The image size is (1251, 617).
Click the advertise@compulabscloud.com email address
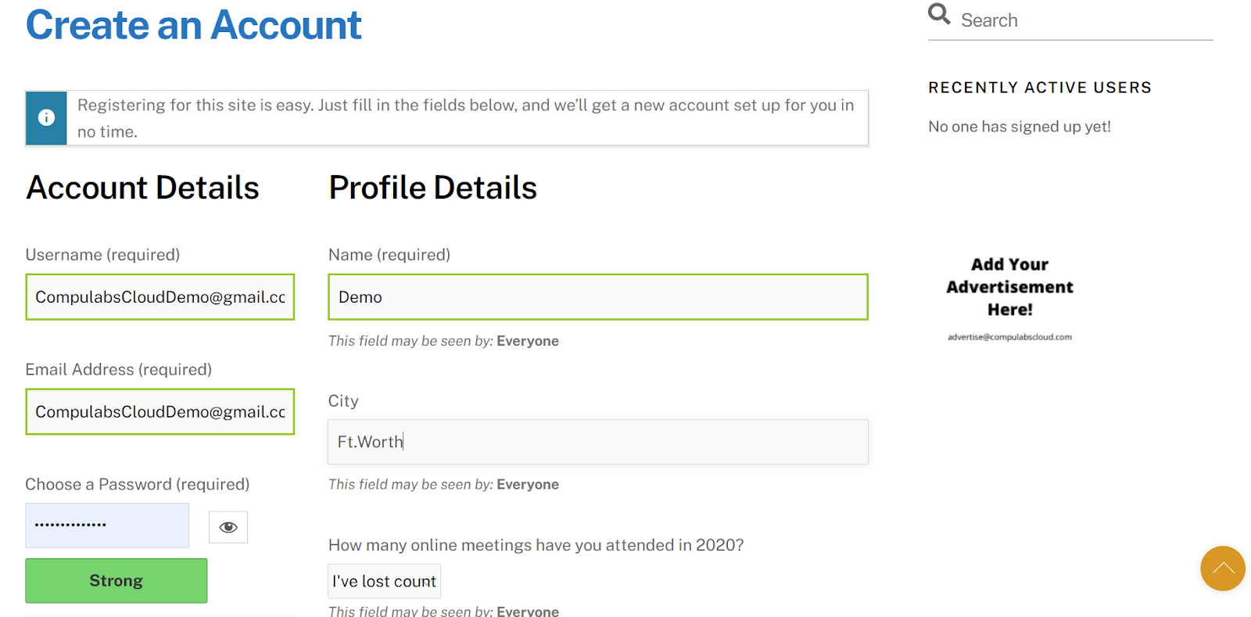(x=1009, y=337)
